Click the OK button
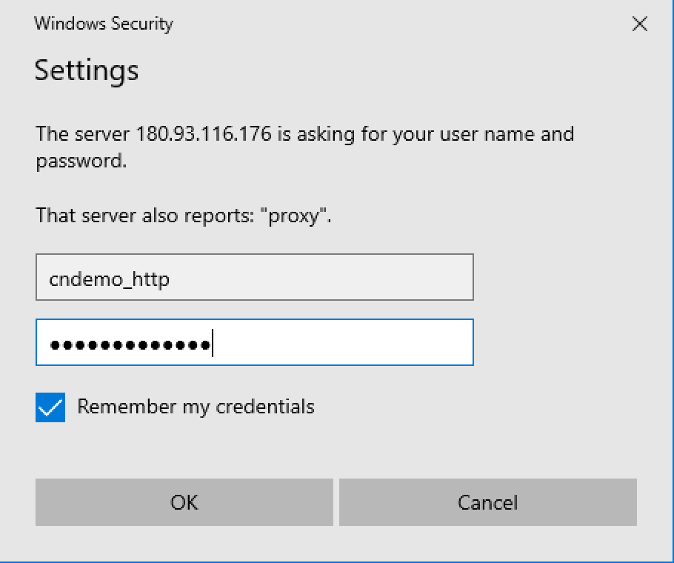The width and height of the screenshot is (674, 563). 184,502
